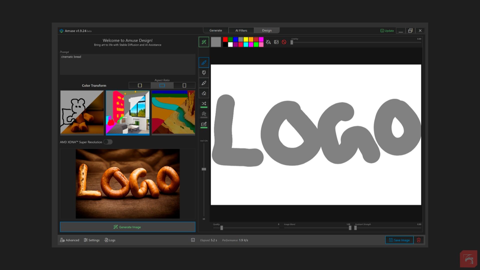This screenshot has width=480, height=270.
Task: Click the red clear canvas icon
Action: (284, 42)
